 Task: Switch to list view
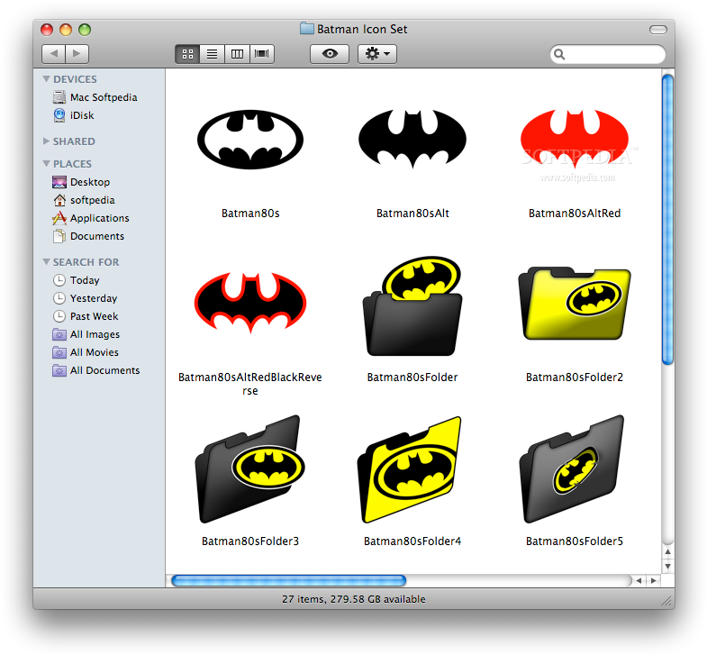pyautogui.click(x=212, y=54)
